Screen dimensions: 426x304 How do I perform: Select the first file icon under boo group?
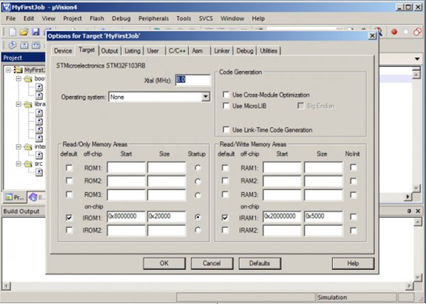40,88
